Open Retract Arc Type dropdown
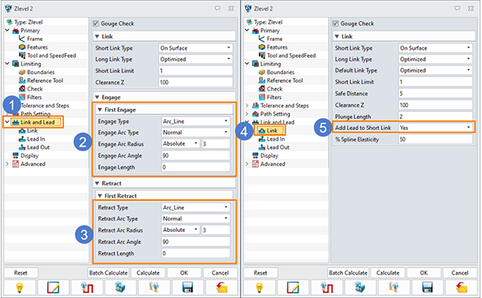Screen dimensions: 482x298 [195, 218]
